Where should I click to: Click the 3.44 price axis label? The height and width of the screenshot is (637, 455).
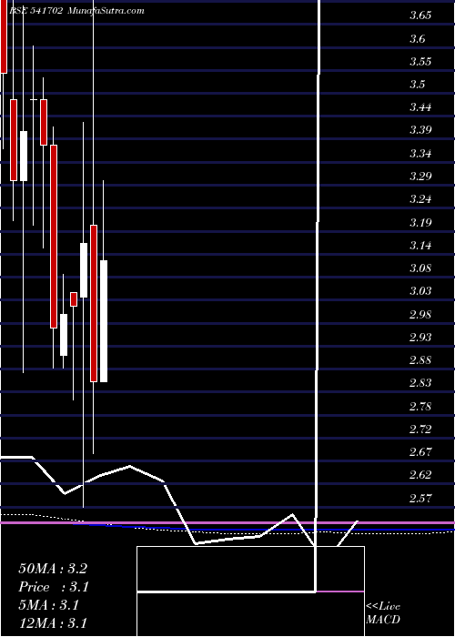(x=420, y=107)
